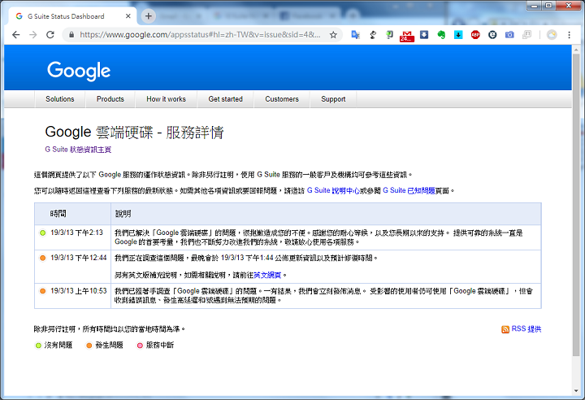Open the Customers menu
This screenshot has height=400, width=585.
coord(282,99)
